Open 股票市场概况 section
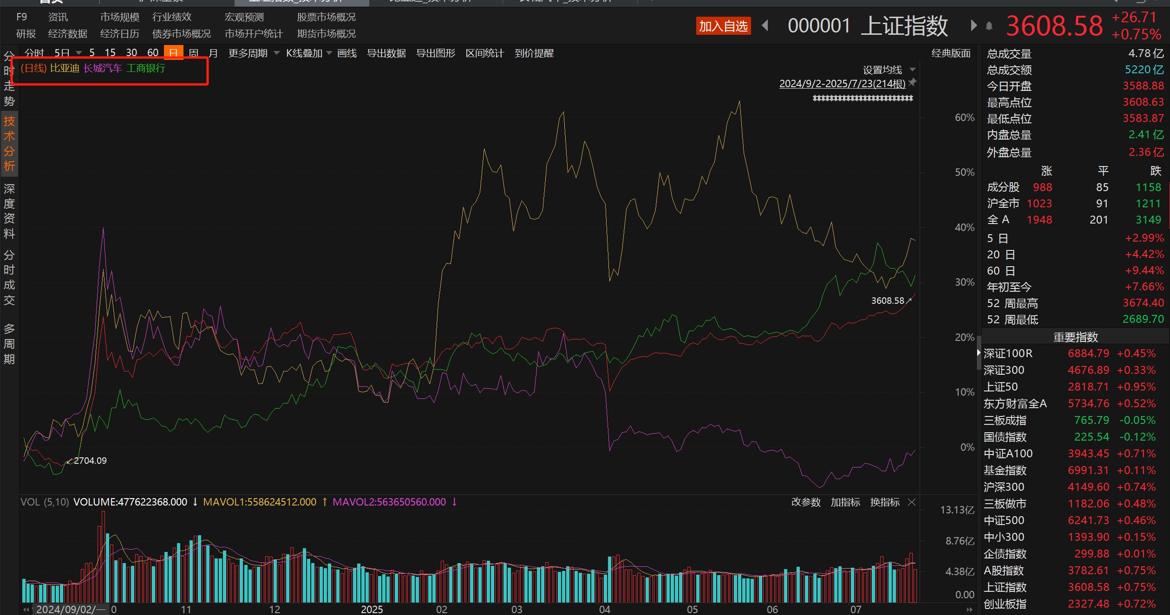1170x615 pixels. 327,17
